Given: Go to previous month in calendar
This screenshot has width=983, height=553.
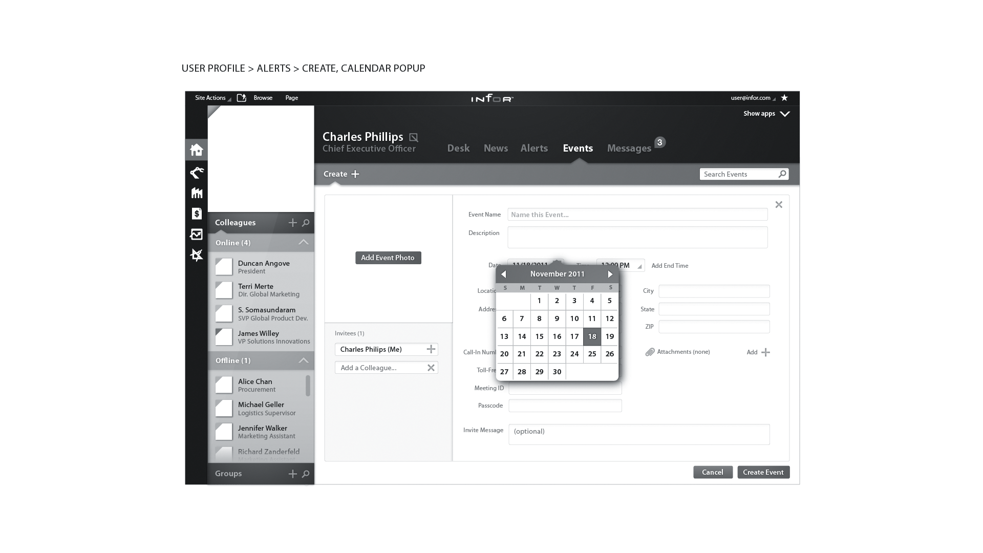Looking at the screenshot, I should point(504,274).
